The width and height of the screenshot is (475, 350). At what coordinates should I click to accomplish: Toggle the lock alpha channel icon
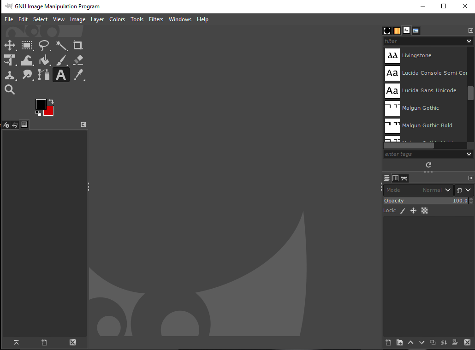[425, 211]
